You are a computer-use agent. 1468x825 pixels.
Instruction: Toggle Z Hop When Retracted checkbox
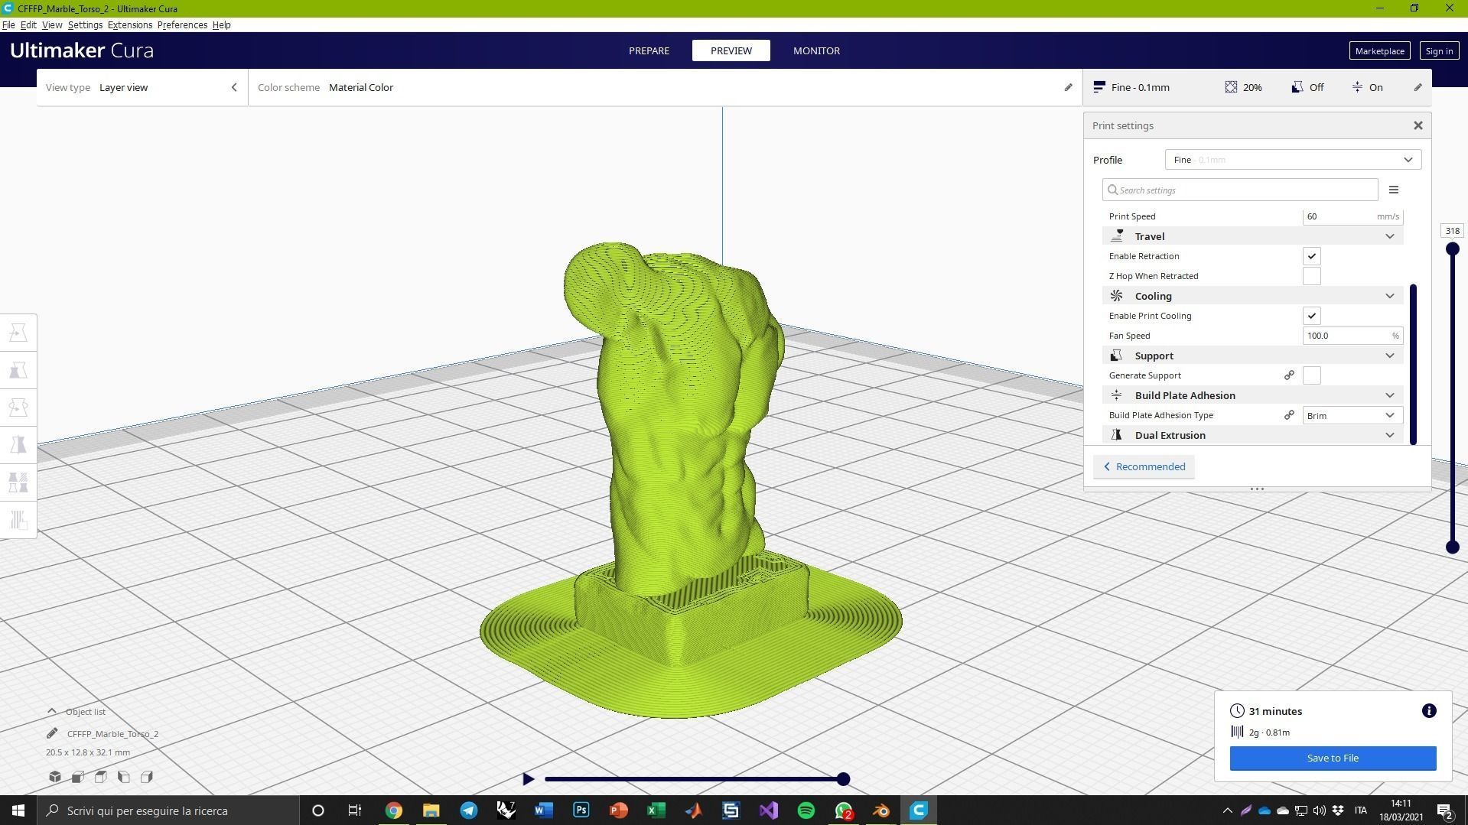[1312, 276]
